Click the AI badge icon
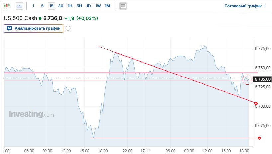 [x=9, y=28]
